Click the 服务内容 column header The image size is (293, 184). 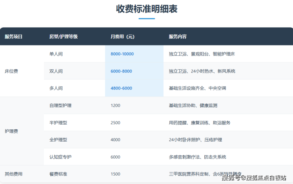tap(177, 37)
